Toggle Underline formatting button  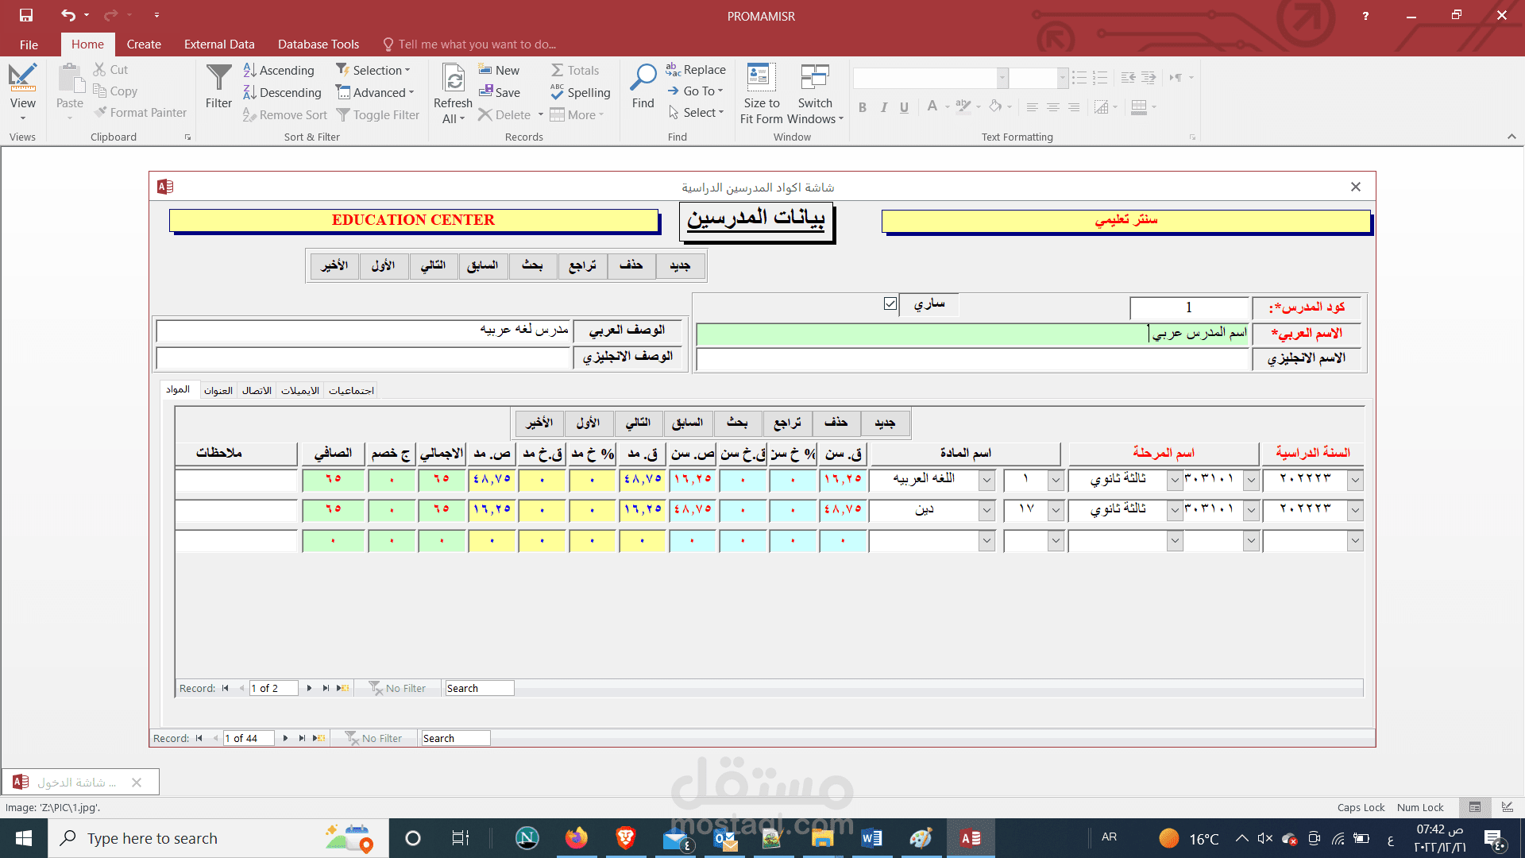pos(904,107)
